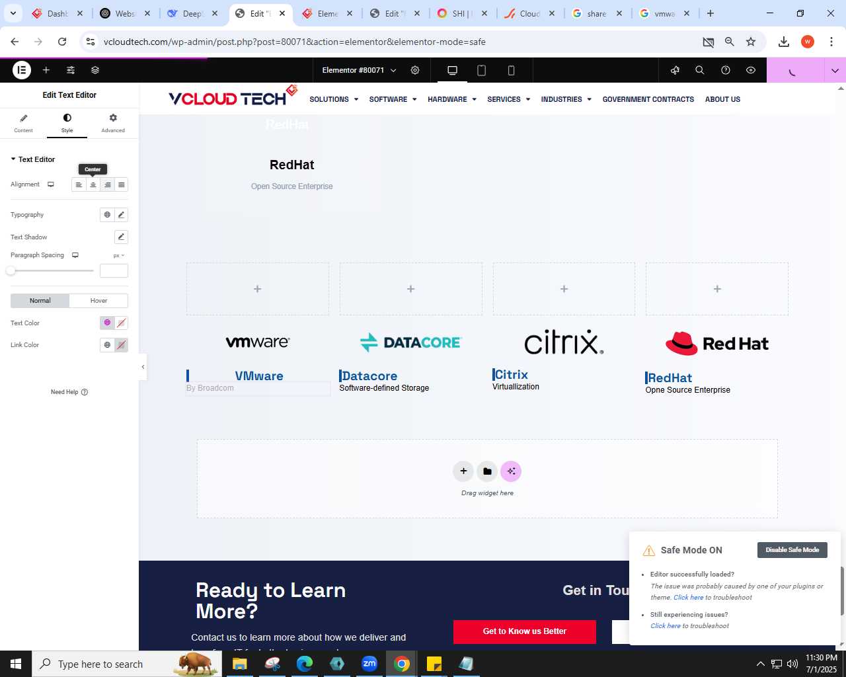
Task: Align text center
Action: tap(93, 184)
